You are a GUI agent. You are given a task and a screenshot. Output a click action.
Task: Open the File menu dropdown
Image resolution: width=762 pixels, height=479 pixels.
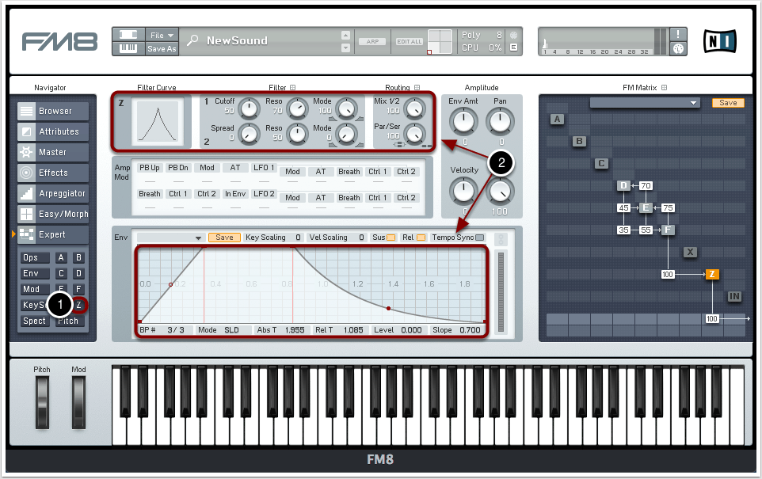click(162, 35)
